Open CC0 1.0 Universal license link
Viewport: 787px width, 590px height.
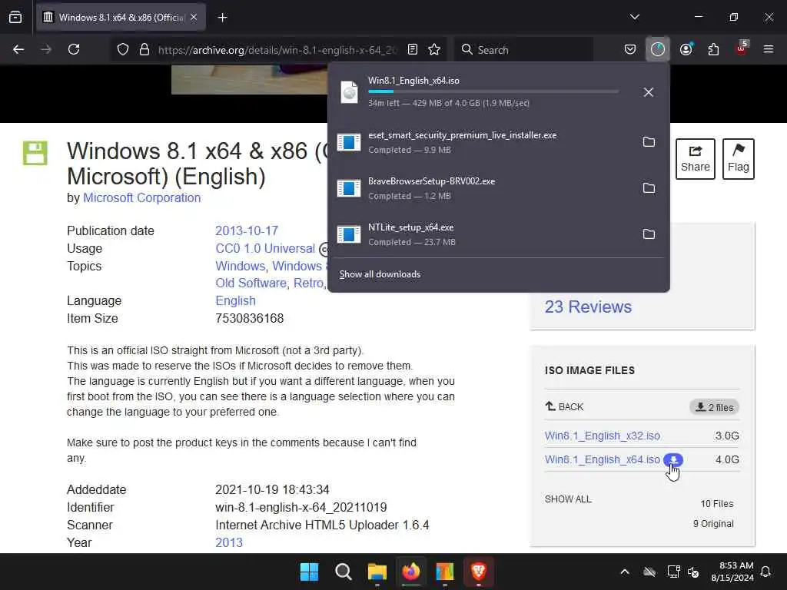(x=265, y=248)
